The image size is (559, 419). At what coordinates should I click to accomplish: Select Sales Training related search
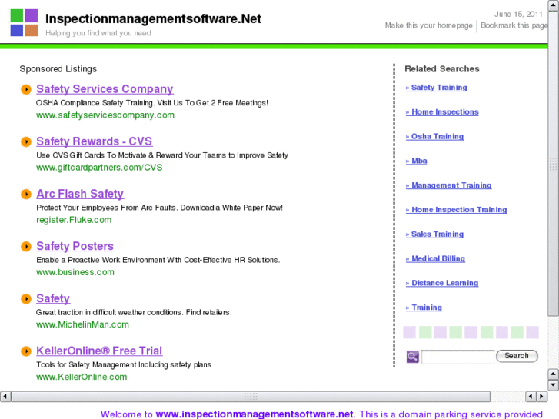tap(434, 234)
